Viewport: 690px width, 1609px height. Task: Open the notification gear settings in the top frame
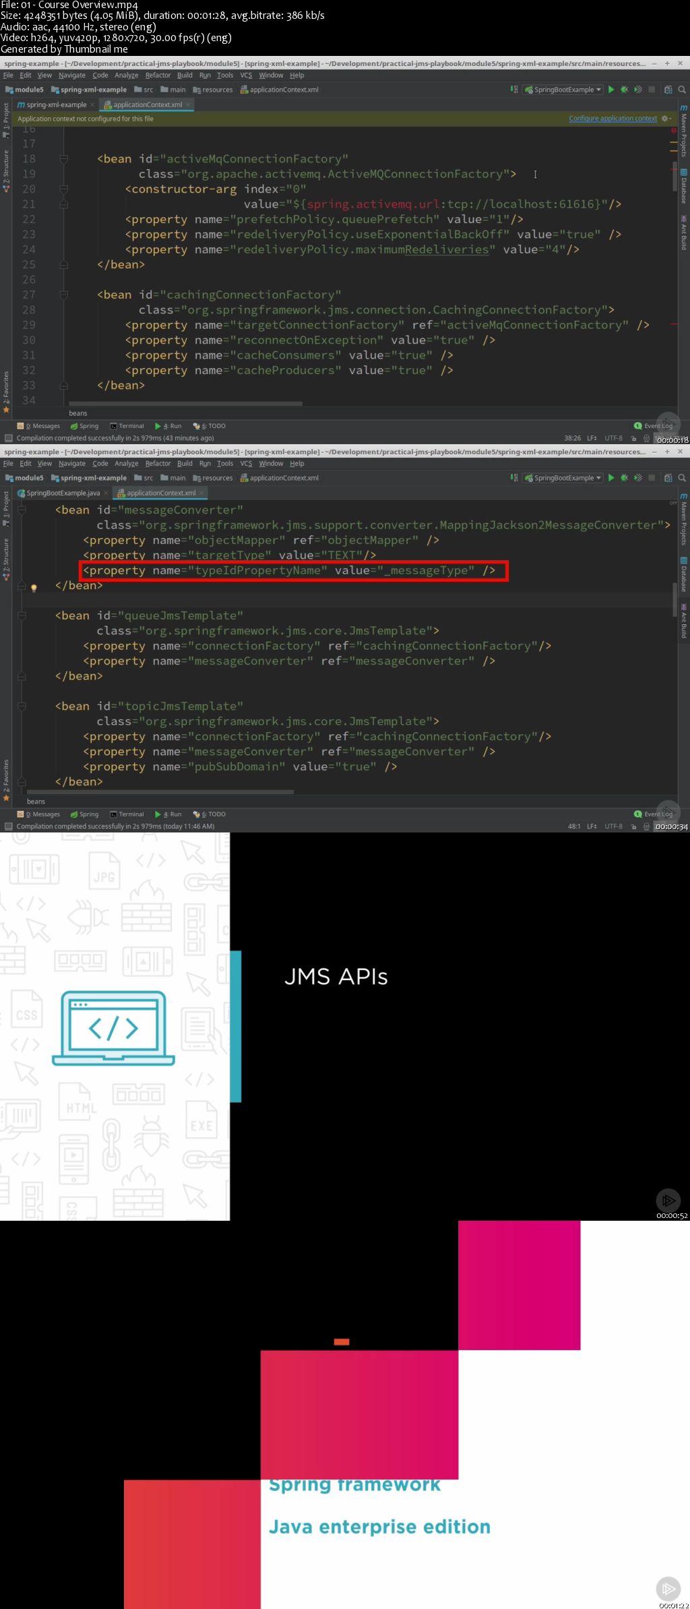[x=666, y=119]
